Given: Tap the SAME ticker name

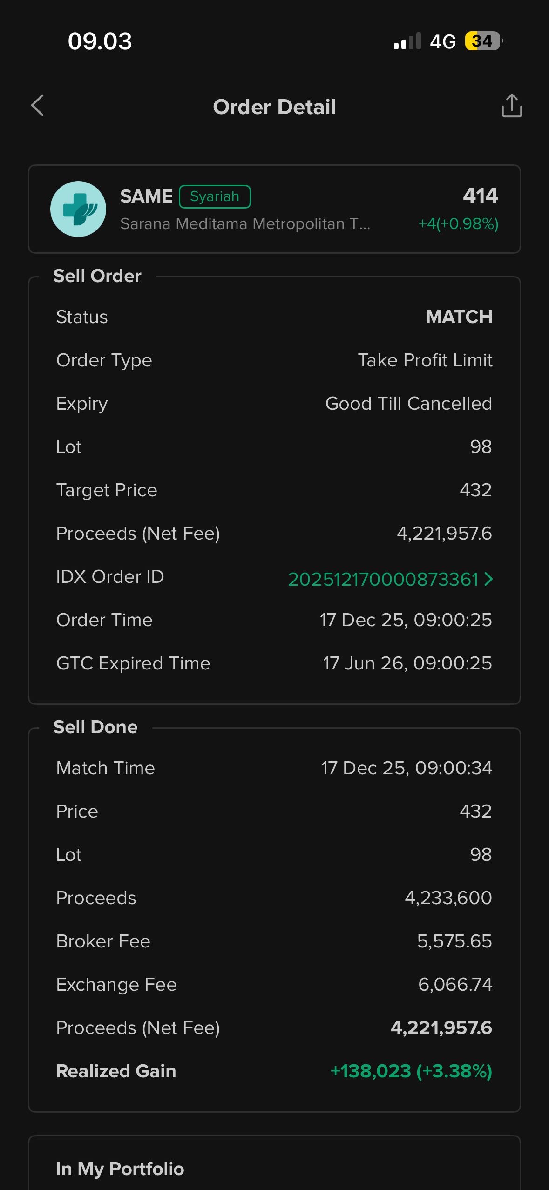Looking at the screenshot, I should [x=146, y=196].
